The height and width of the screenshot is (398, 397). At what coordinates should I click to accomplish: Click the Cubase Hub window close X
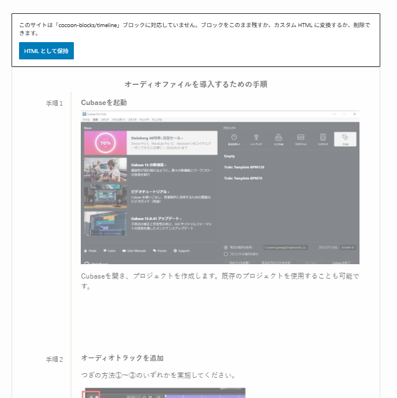[354, 114]
